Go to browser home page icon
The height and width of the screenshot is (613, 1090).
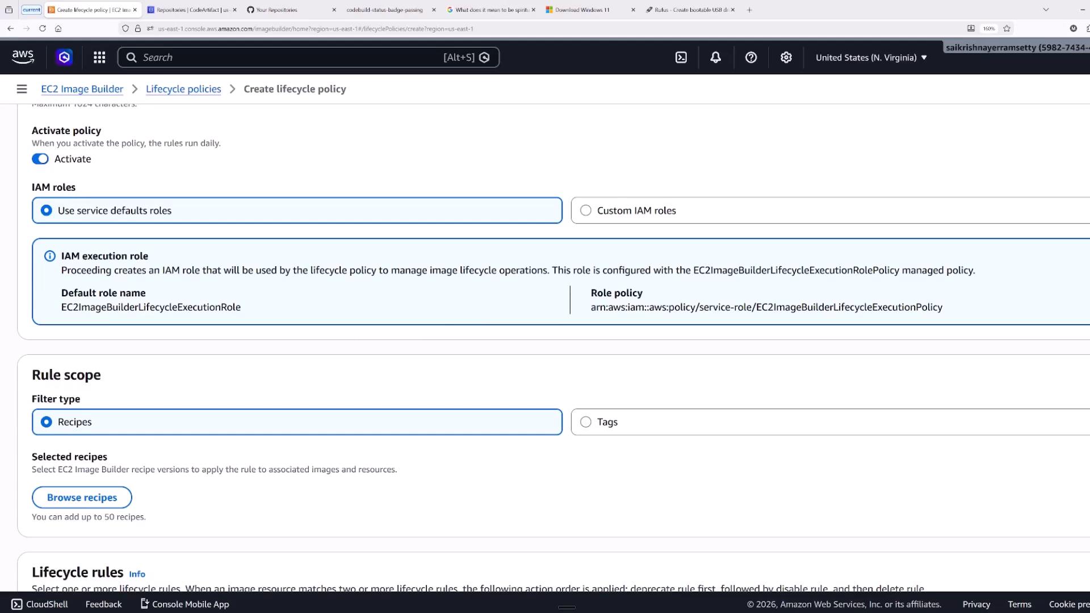click(58, 28)
